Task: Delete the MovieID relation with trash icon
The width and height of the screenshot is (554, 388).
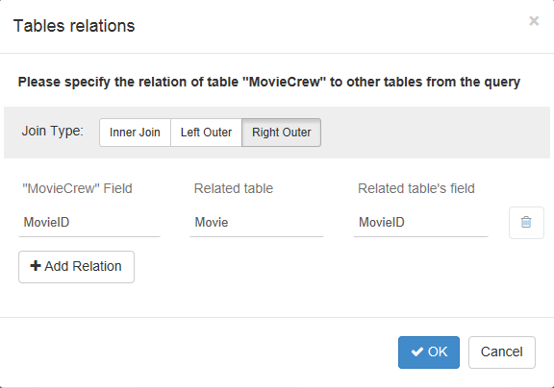Action: [526, 223]
